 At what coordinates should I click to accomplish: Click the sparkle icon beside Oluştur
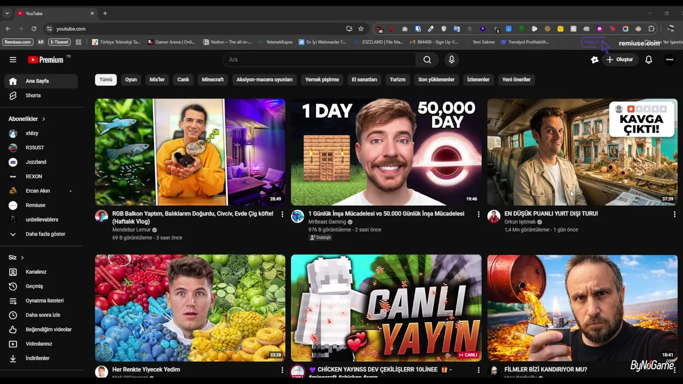(x=594, y=60)
